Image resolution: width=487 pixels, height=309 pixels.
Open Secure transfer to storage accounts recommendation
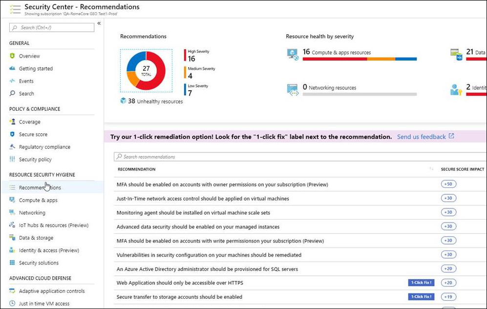(179, 297)
